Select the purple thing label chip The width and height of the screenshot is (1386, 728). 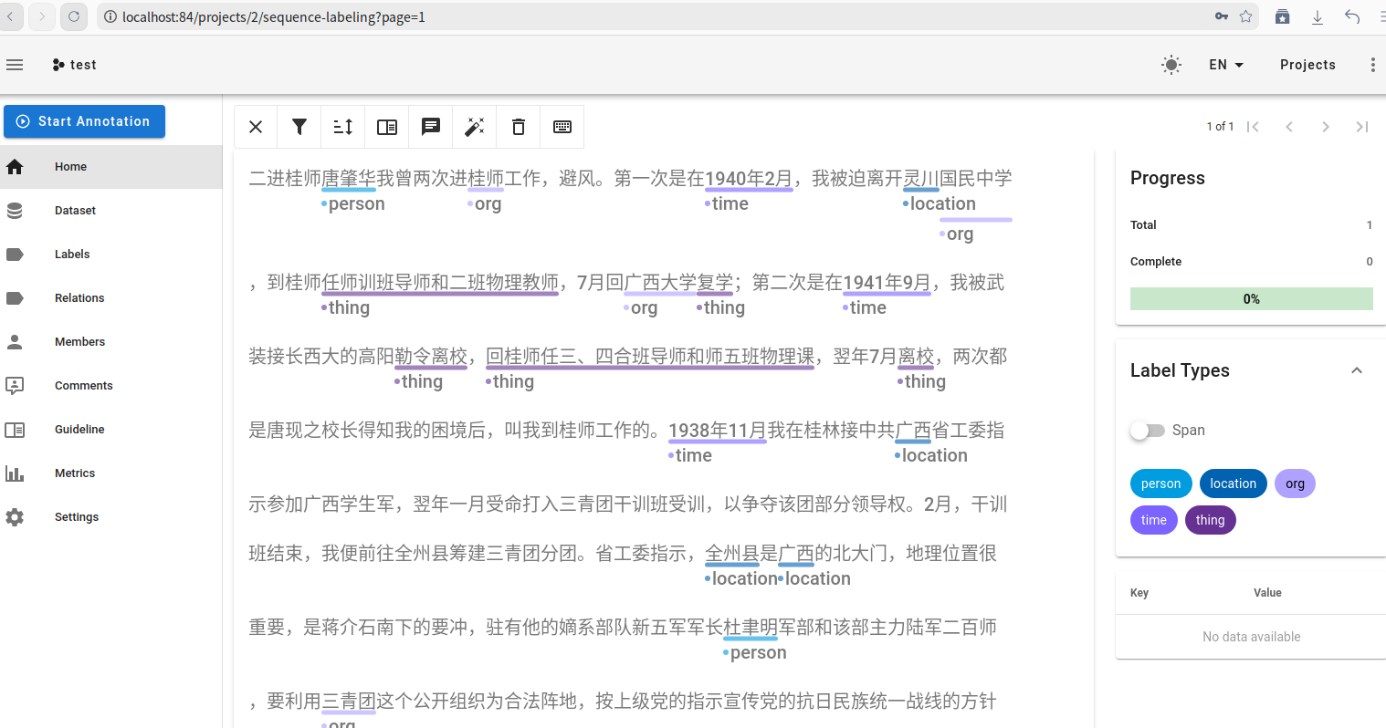pyautogui.click(x=1210, y=520)
